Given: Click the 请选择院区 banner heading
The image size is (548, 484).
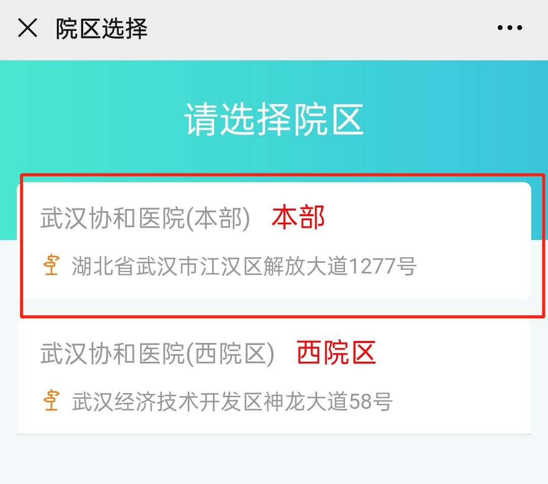Looking at the screenshot, I should pos(274,120).
